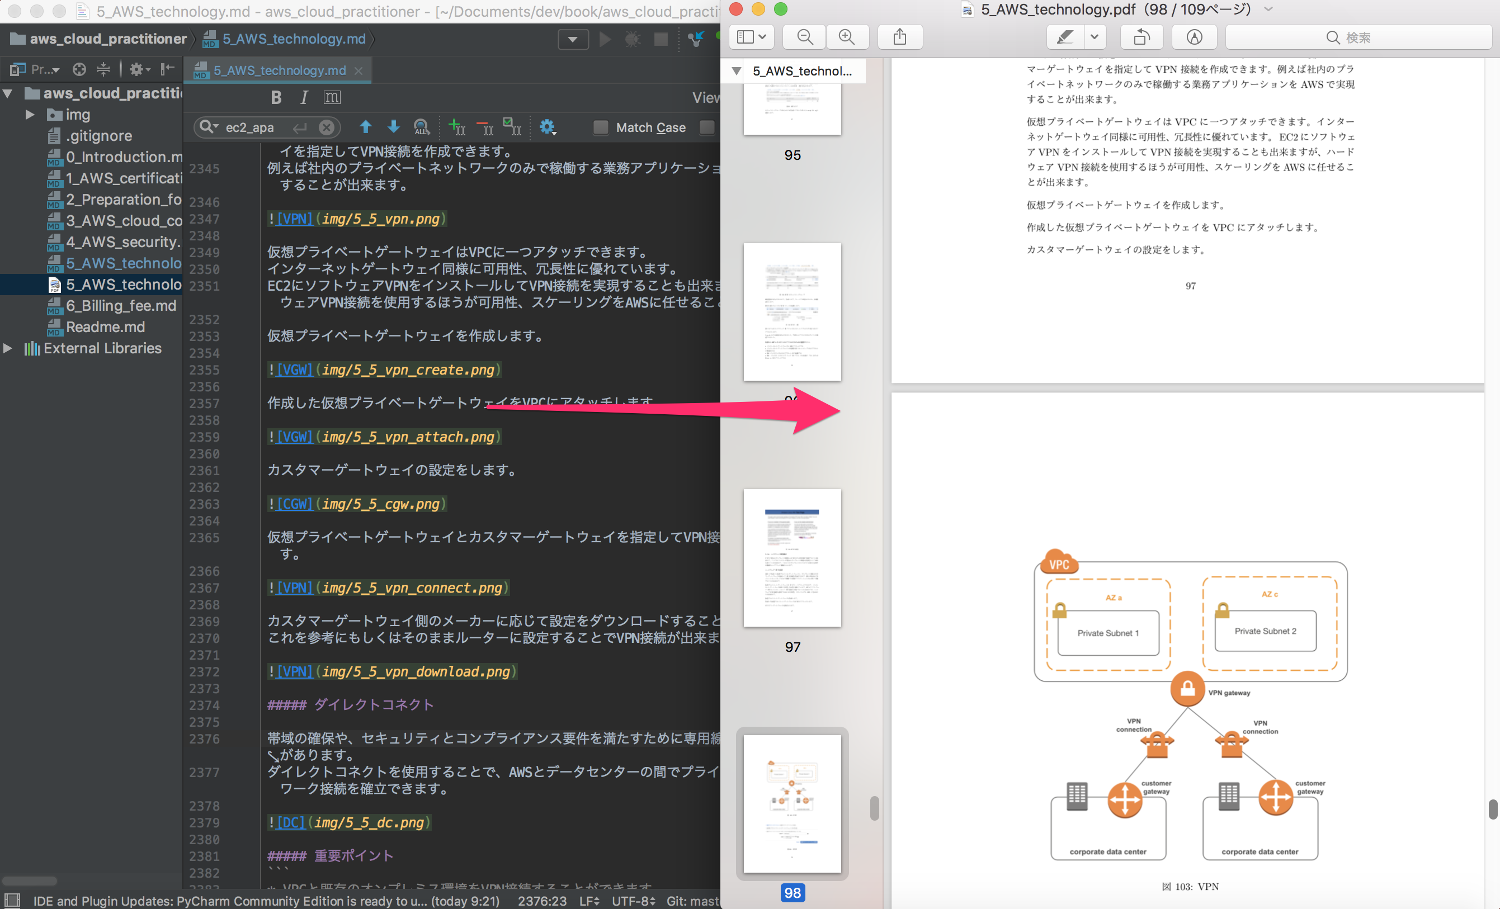1500x909 pixels.
Task: Click Run button in PyCharm toolbar
Action: click(605, 40)
